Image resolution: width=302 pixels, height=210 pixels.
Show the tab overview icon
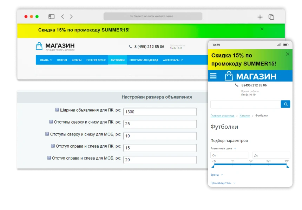(271, 17)
